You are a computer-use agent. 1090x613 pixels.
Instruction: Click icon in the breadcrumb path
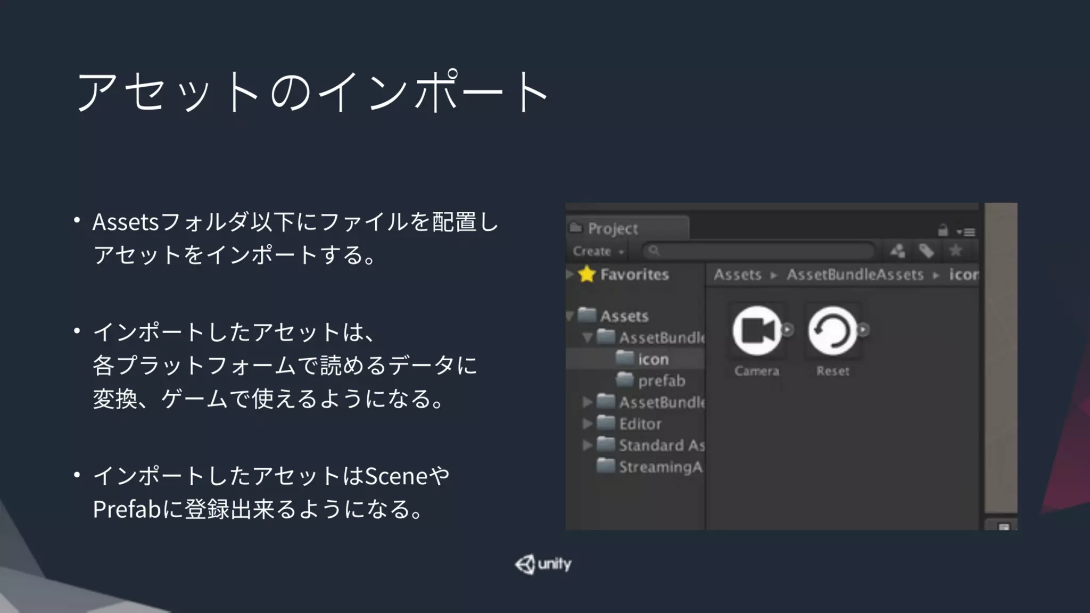[964, 275]
